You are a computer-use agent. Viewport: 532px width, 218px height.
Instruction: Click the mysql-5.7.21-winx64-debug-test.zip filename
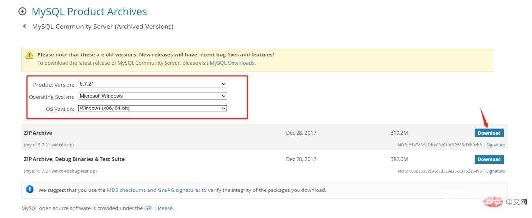click(x=60, y=171)
